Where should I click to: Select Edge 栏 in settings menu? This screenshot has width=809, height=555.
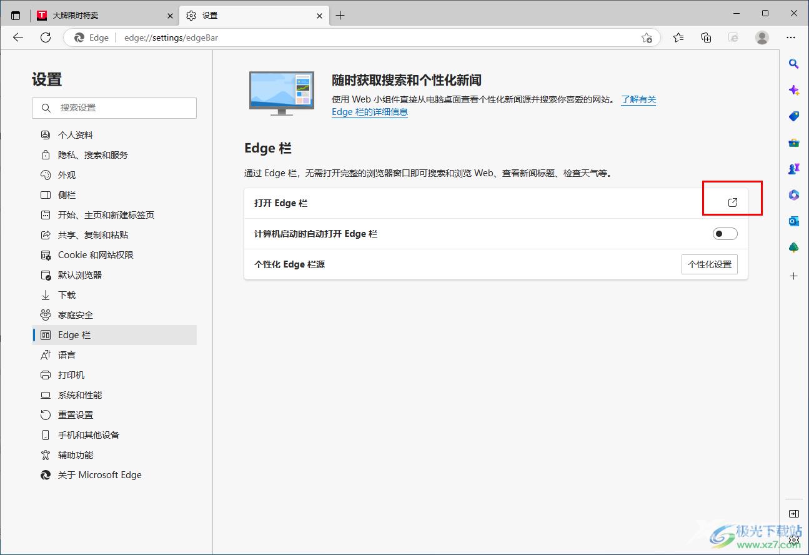[114, 335]
